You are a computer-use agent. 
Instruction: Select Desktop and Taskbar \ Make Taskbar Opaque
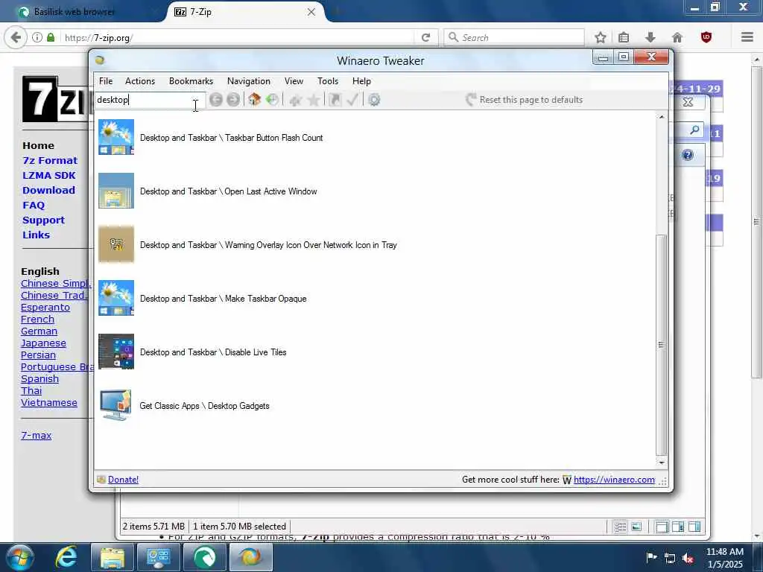pos(223,299)
